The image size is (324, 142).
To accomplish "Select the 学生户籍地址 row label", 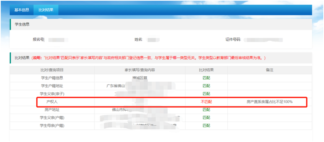I will pos(52,86).
